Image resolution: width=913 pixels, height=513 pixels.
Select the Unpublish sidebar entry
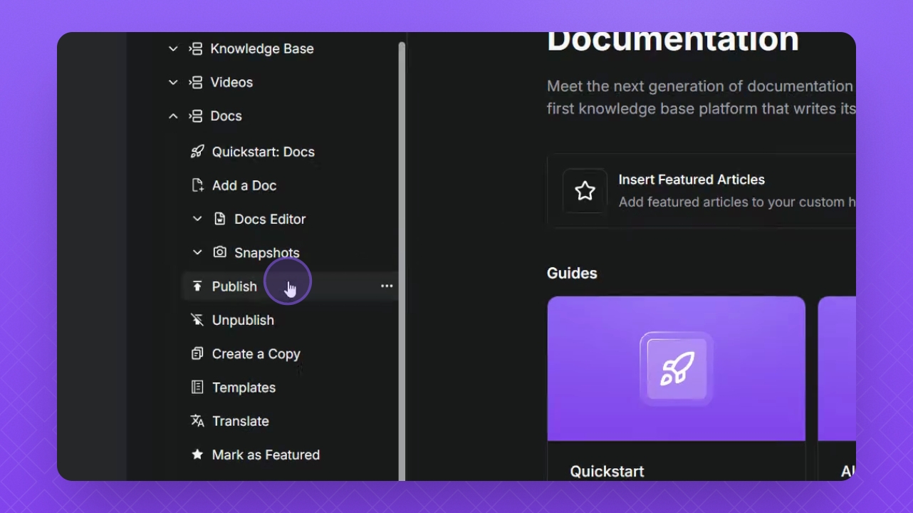tap(243, 320)
